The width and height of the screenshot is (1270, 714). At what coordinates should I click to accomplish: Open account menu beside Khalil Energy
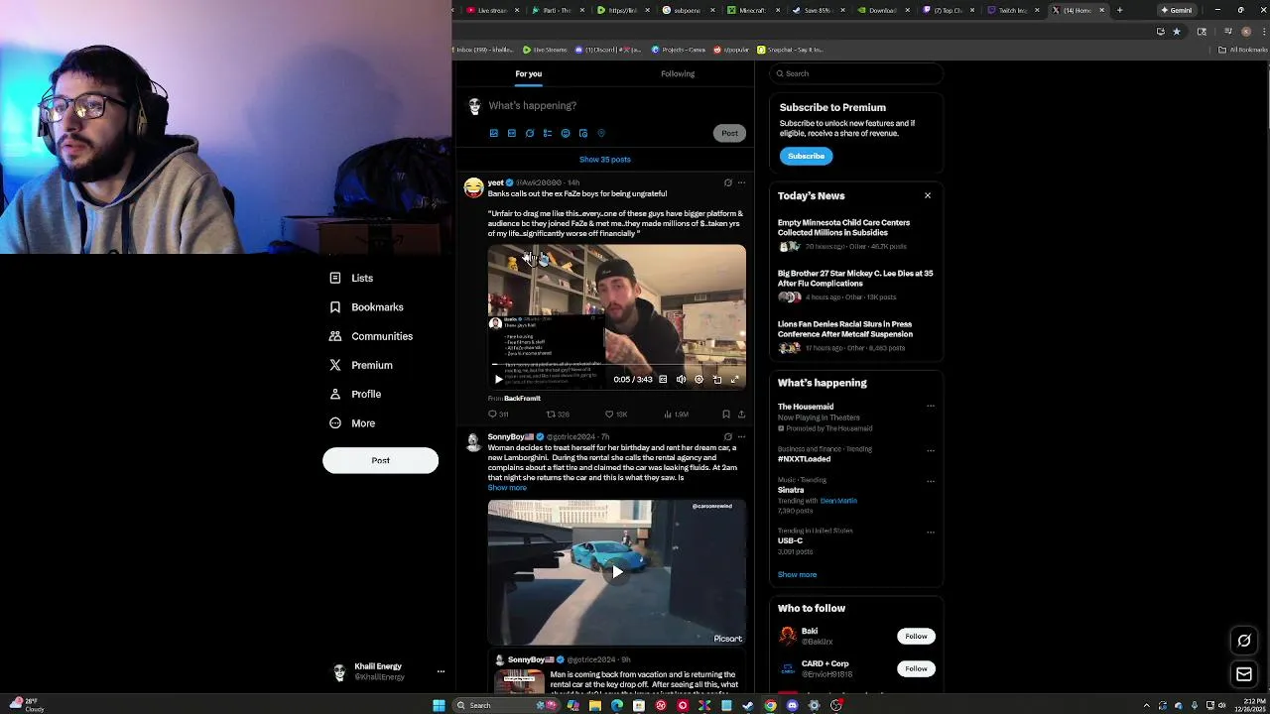click(441, 671)
